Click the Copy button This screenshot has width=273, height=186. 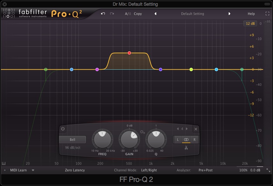pos(138,14)
